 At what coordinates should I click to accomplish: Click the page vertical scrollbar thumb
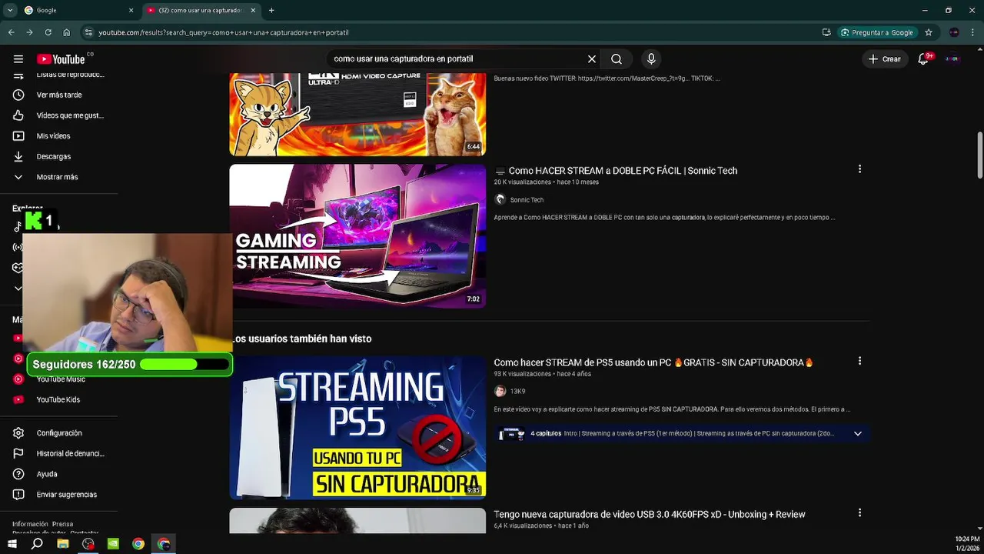(980, 155)
